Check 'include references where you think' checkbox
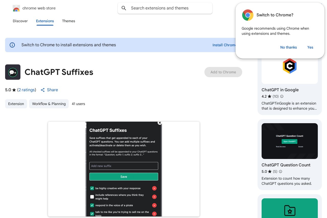The width and height of the screenshot is (327, 218). tap(92, 197)
